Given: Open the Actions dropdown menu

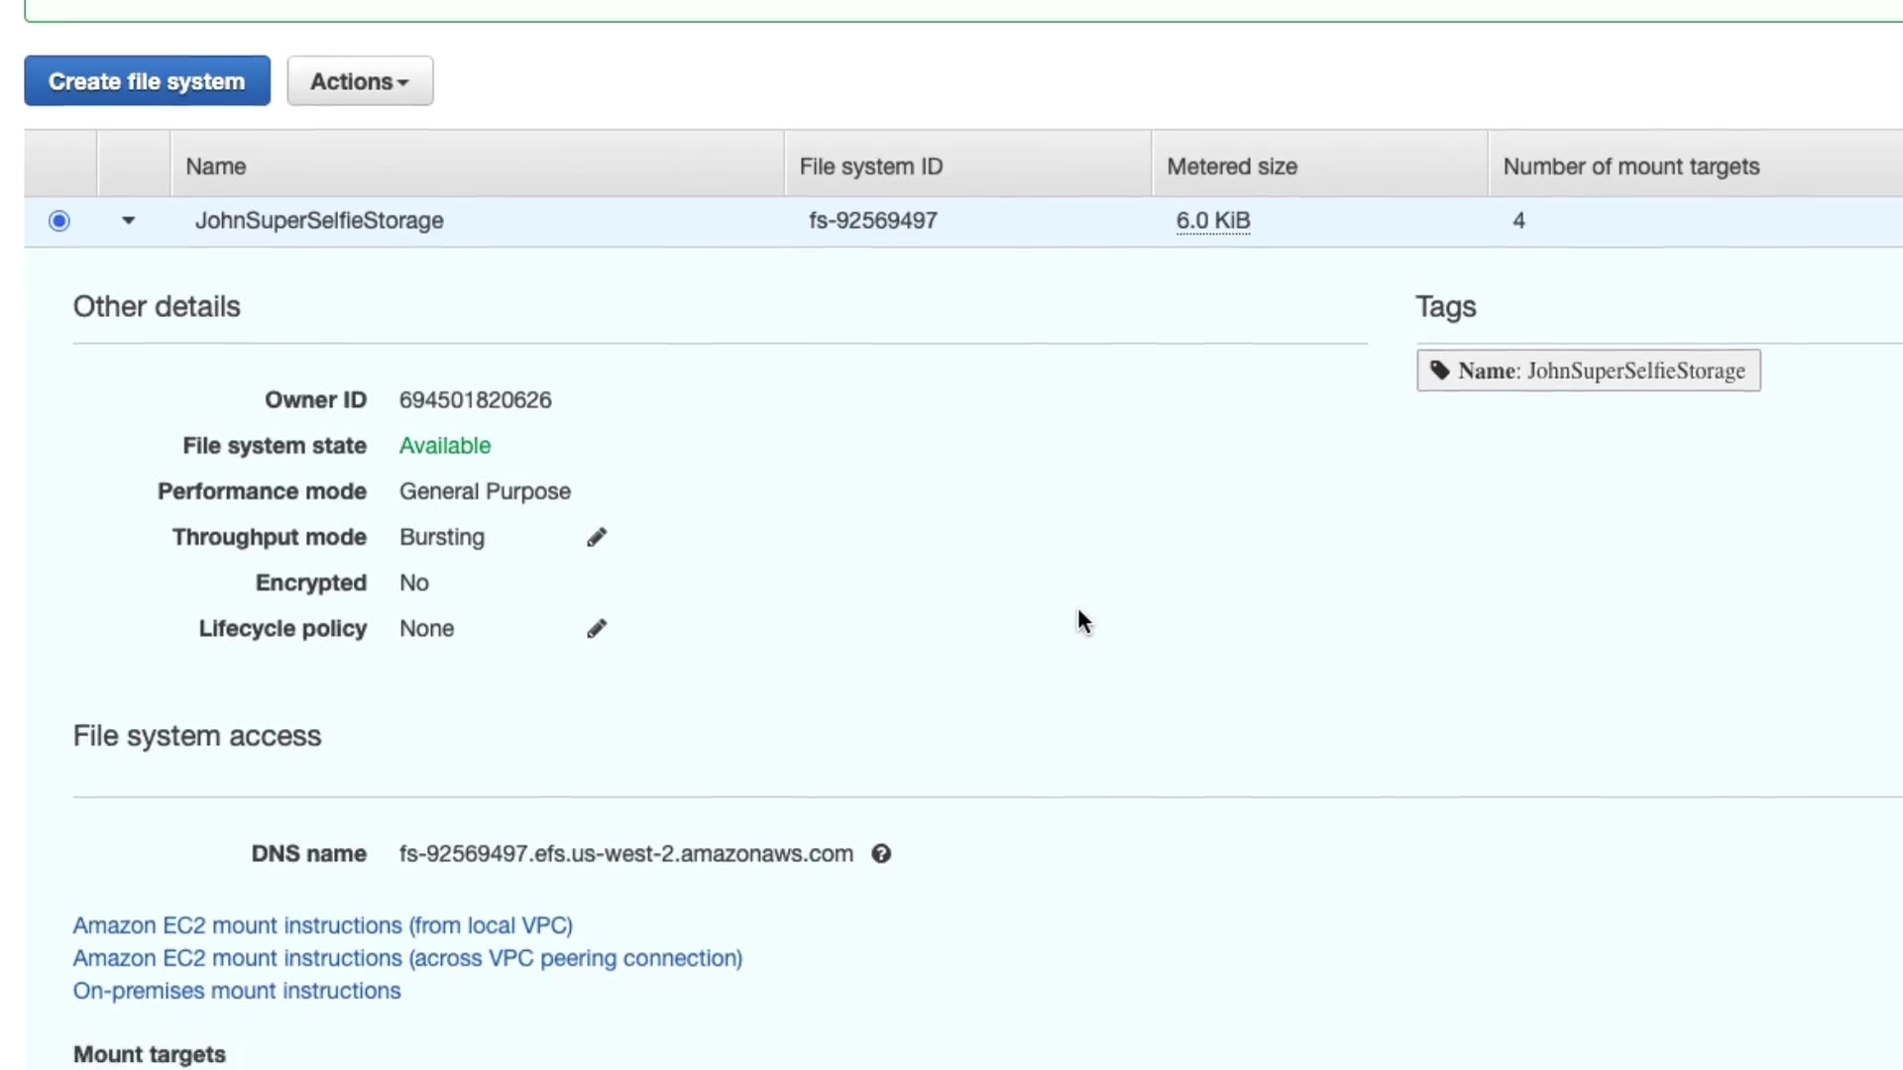Looking at the screenshot, I should 360,81.
